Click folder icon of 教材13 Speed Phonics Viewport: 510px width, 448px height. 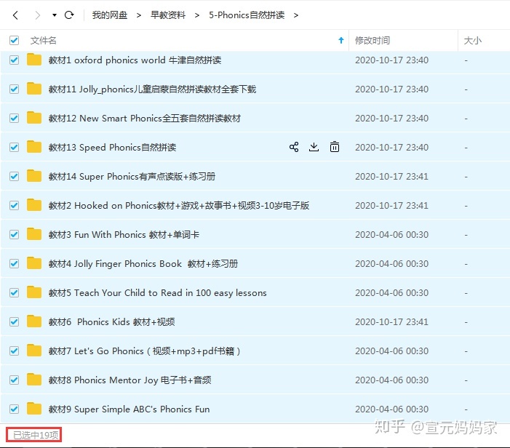click(34, 147)
